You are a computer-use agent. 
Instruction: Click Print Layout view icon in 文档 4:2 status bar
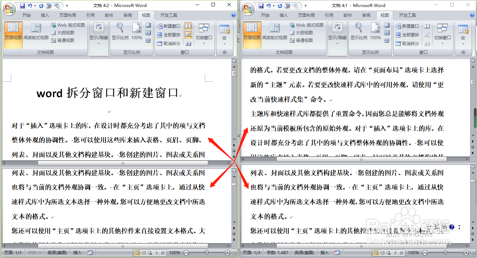[137, 253]
